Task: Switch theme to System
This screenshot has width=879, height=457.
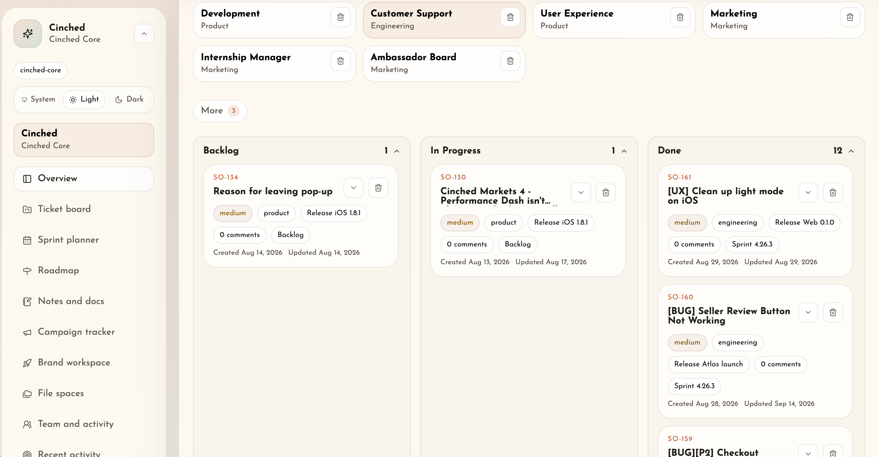Action: (x=38, y=99)
